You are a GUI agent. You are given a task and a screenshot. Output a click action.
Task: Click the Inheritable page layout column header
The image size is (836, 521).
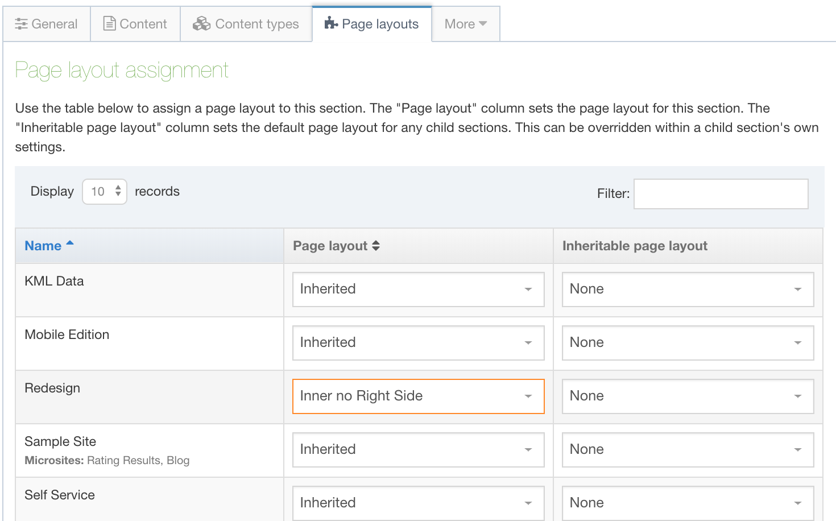(x=635, y=246)
